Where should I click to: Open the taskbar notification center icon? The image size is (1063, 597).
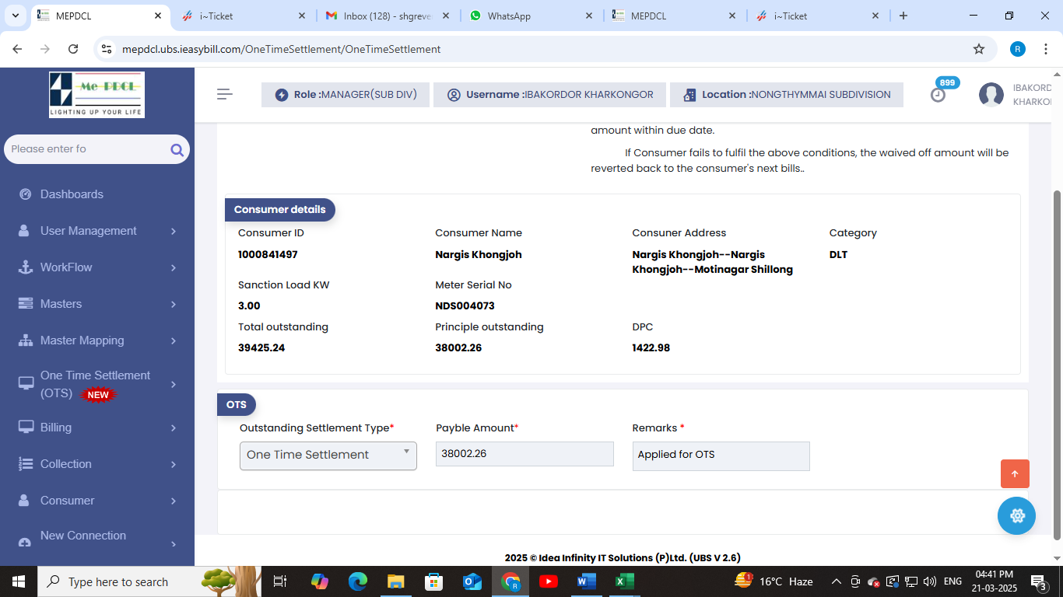(1040, 581)
